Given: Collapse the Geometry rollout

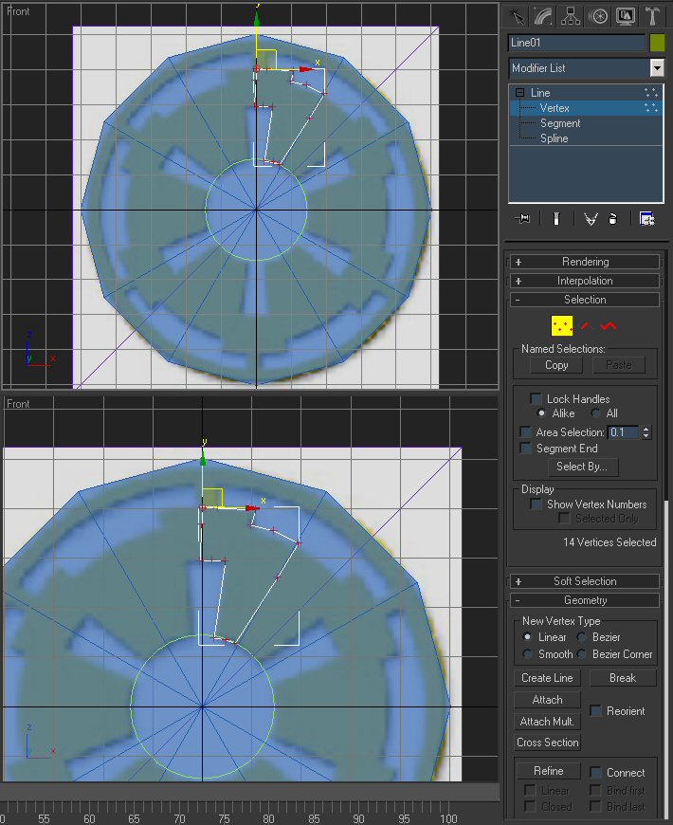Looking at the screenshot, I should [585, 600].
